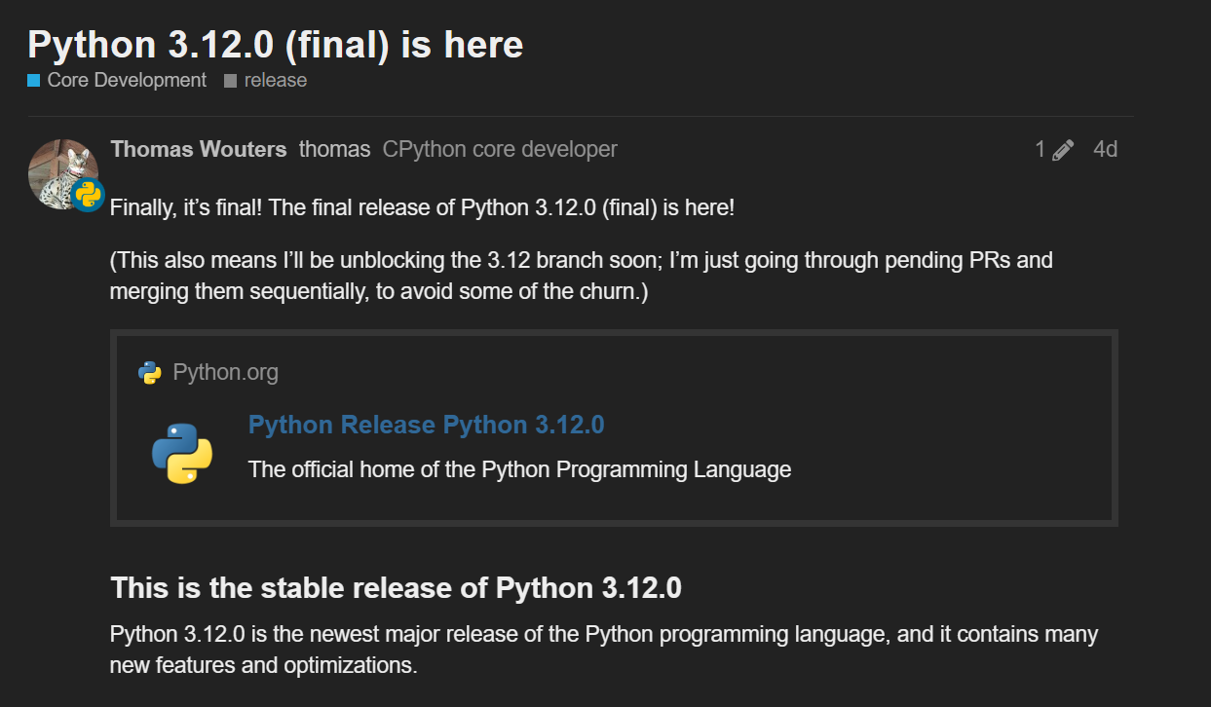Screen dimensions: 1211x707
Task: Click the 'CPython core developer' label
Action: [x=501, y=148]
